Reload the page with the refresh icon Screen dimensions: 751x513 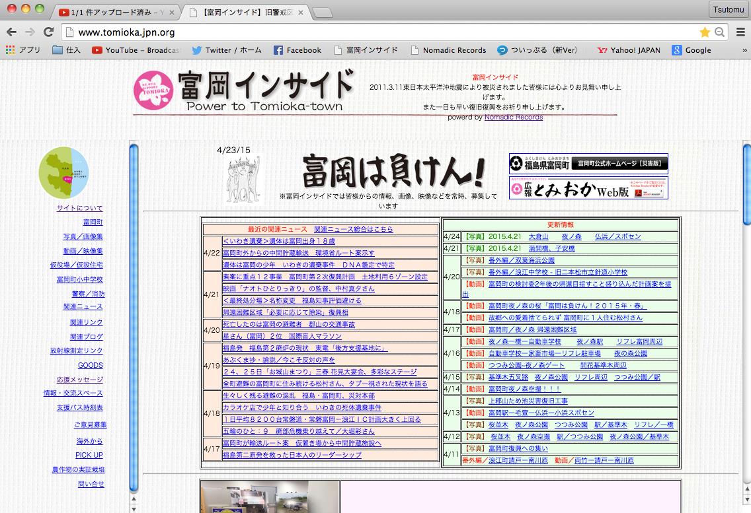click(x=48, y=32)
